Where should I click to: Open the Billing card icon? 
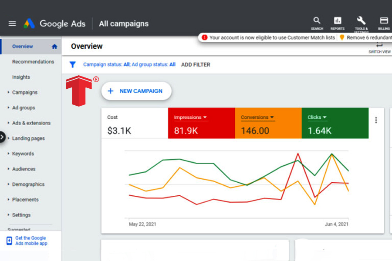click(384, 21)
